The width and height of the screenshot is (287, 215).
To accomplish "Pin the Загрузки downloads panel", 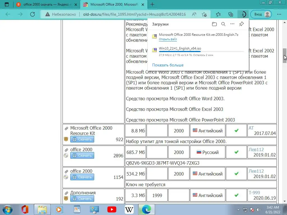I will [241, 24].
